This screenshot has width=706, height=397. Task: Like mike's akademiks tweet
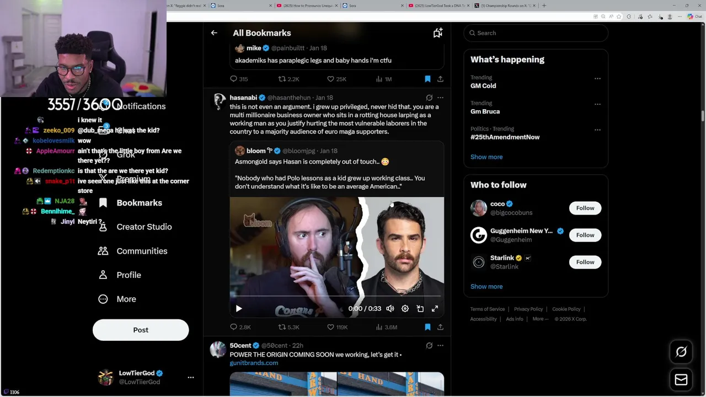pos(336,79)
